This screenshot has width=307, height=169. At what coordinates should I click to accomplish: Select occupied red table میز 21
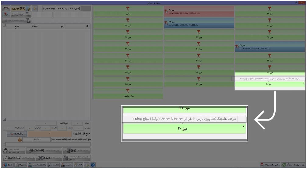[199, 11]
